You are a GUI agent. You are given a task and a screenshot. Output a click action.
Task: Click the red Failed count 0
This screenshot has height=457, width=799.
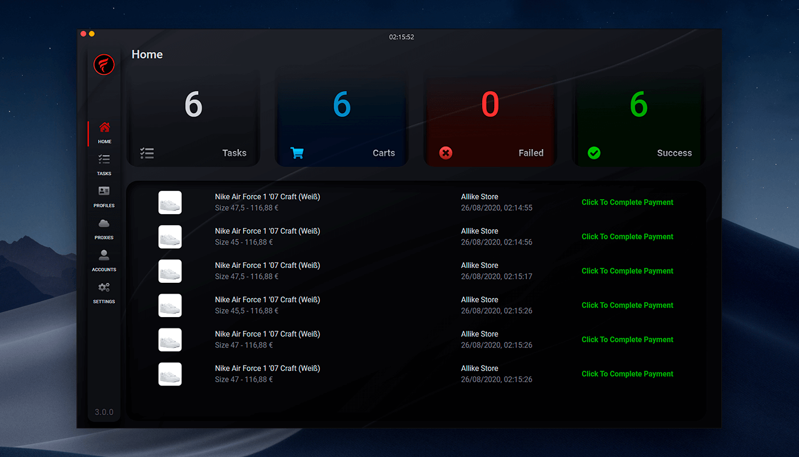point(490,105)
